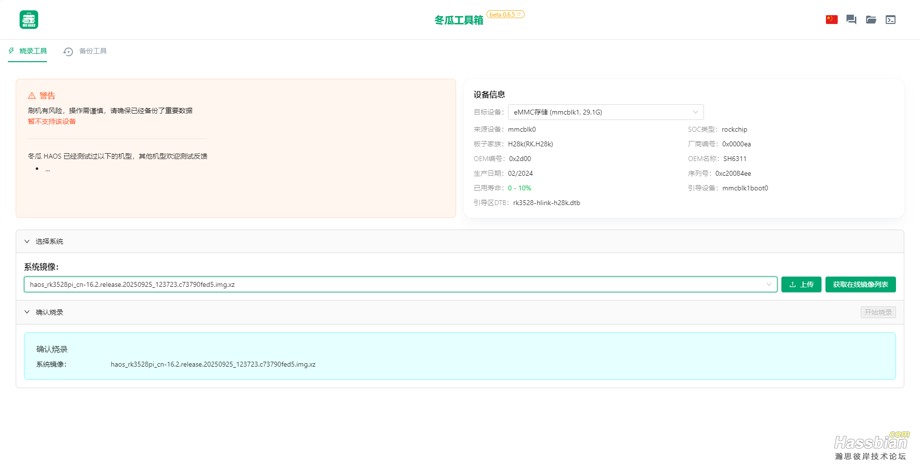Collapse the 选择系统 section

(x=27, y=241)
